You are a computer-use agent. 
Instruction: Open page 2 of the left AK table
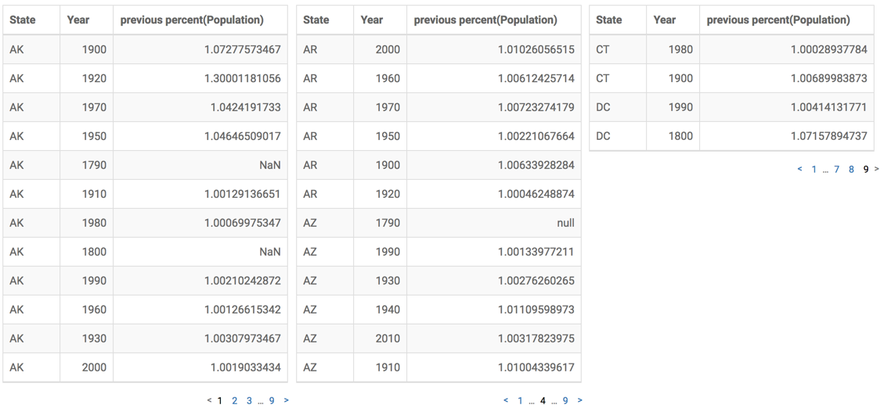(x=234, y=401)
